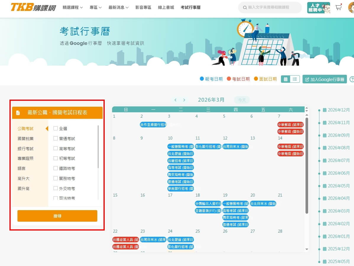Enable the 普通考試 checkbox

[x=56, y=138]
